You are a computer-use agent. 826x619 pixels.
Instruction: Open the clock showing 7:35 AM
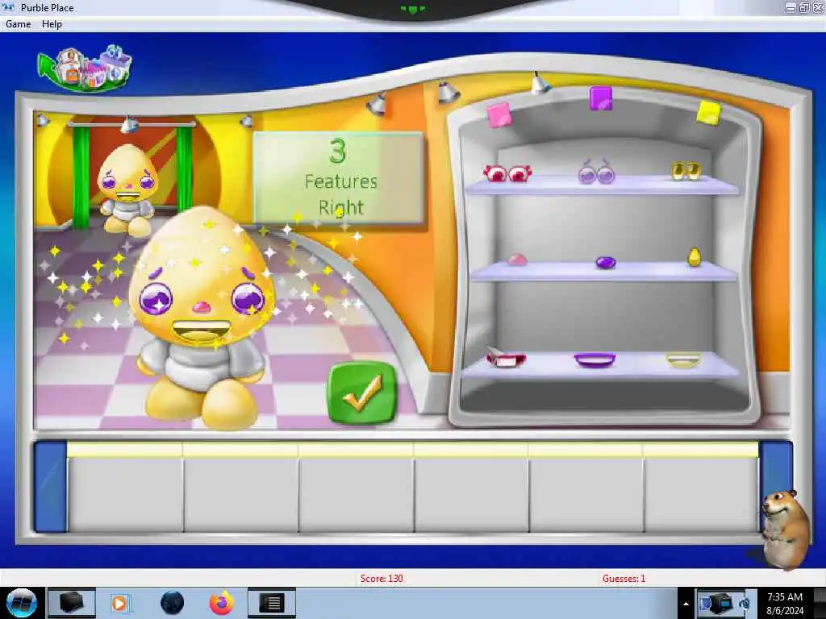click(785, 604)
